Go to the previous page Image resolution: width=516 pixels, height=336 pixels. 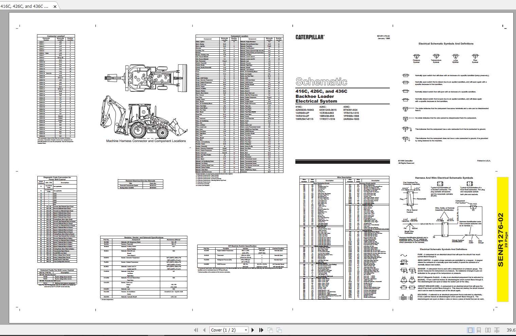pyautogui.click(x=204, y=330)
